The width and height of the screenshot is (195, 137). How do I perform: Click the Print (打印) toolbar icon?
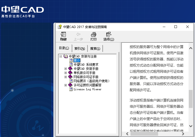94,34
